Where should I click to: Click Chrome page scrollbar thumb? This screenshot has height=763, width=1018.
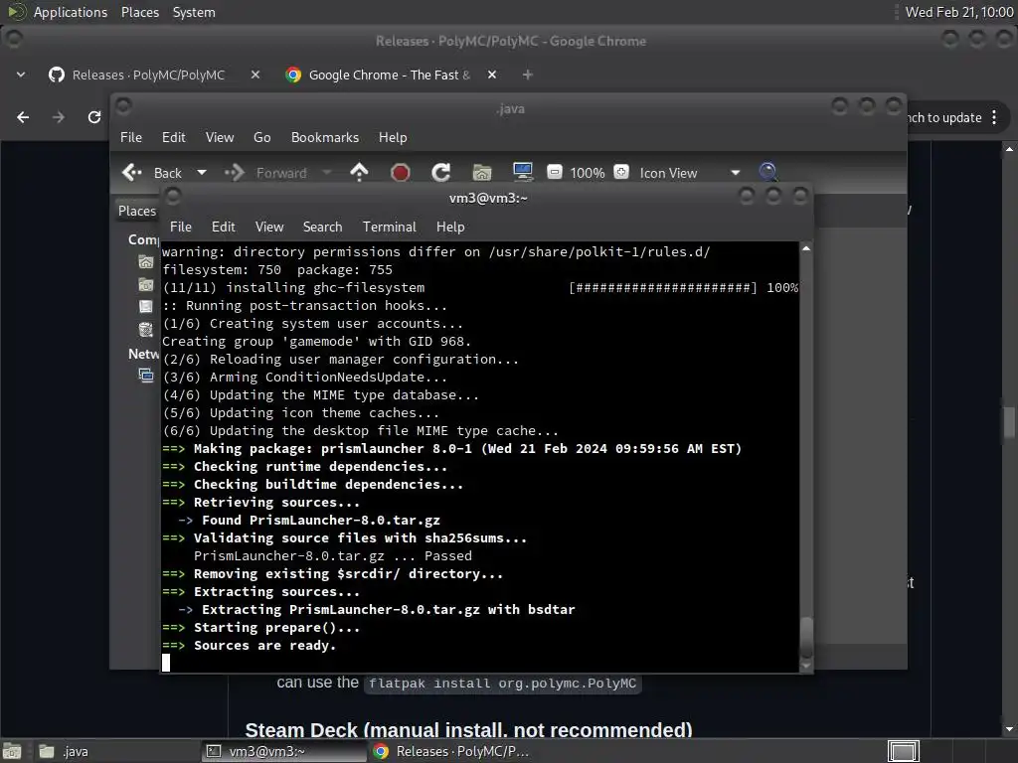[1009, 422]
